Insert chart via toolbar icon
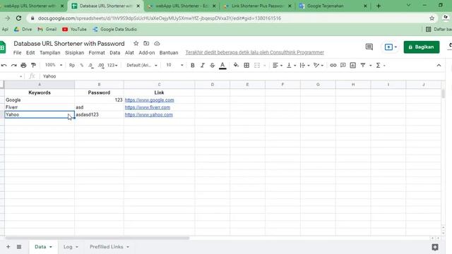452x254 pixels. click(x=353, y=66)
